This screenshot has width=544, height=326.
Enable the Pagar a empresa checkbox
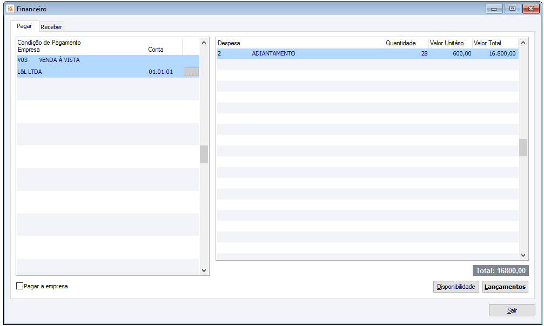click(20, 286)
